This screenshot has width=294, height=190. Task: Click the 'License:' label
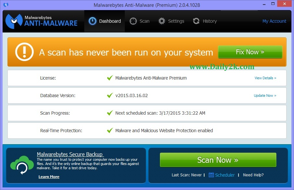click(x=48, y=78)
